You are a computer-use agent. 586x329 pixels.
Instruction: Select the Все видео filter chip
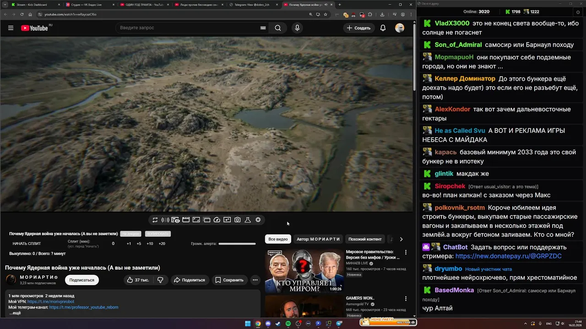(278, 239)
